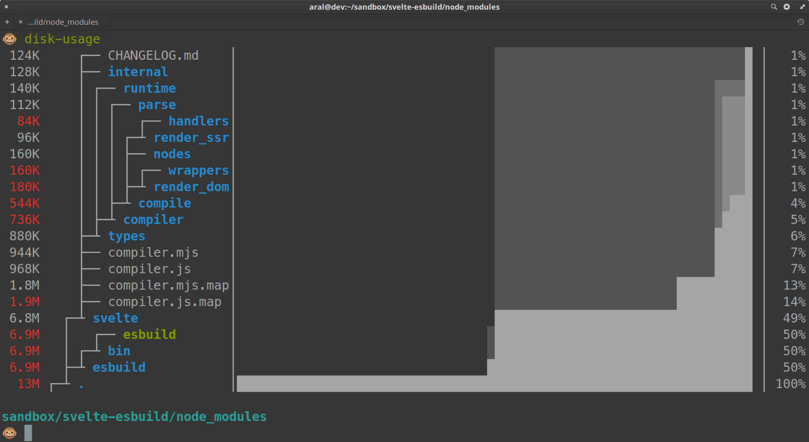The image size is (809, 442).
Task: Select the nodes directory entry
Action: pyautogui.click(x=172, y=154)
